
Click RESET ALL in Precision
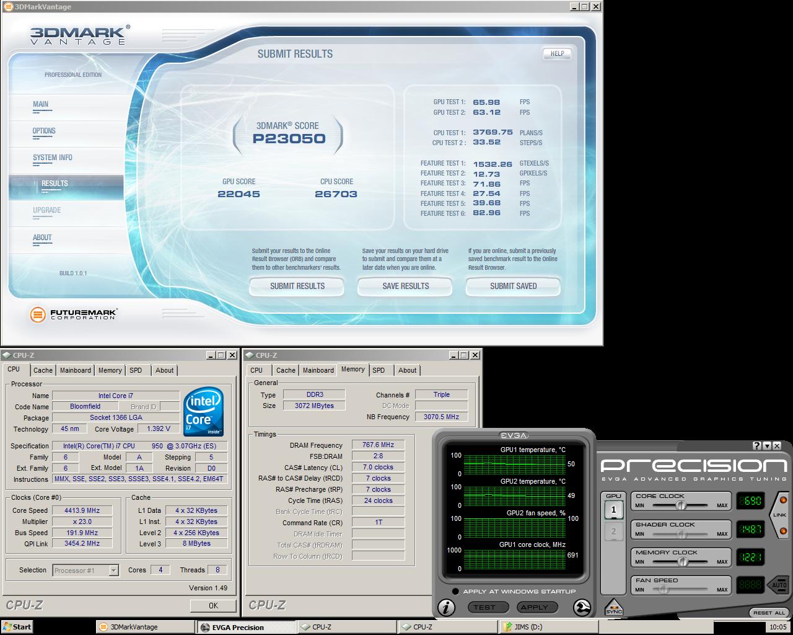[769, 613]
